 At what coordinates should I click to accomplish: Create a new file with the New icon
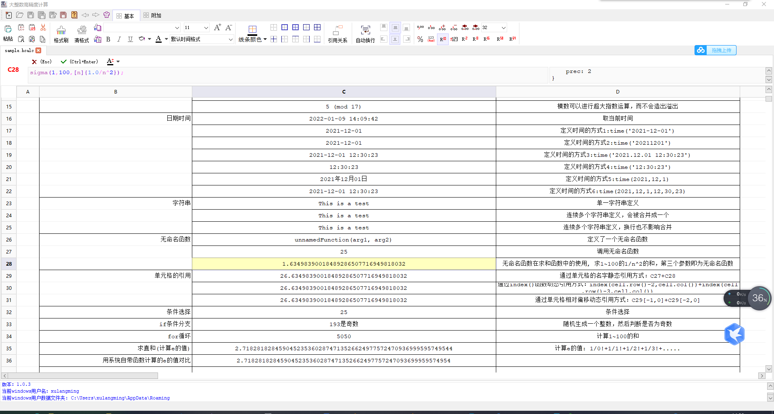[9, 15]
